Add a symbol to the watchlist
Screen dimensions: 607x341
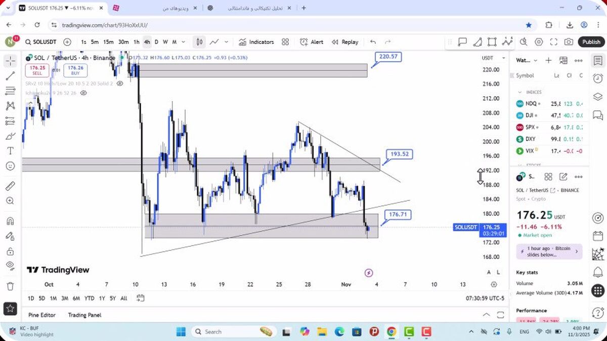click(x=548, y=60)
